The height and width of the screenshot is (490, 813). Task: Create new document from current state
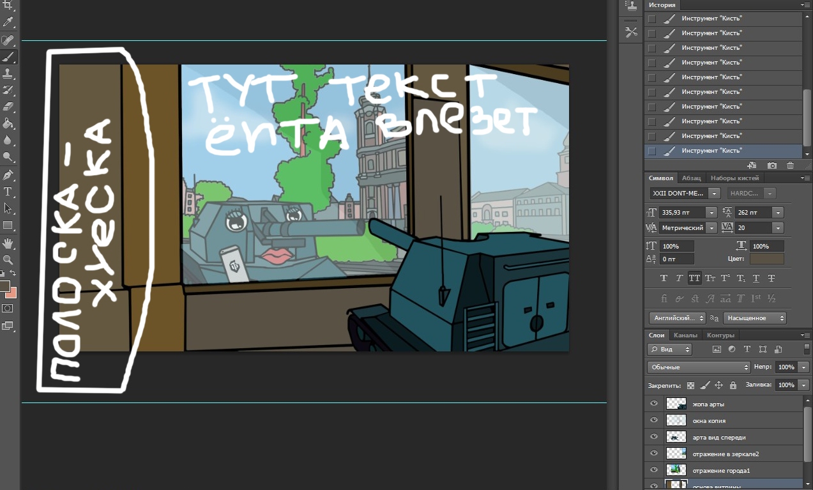pos(752,165)
